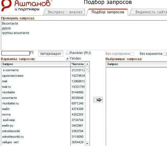Click the scroll-down arrow in variants list
The image size is (167, 146).
tap(87, 144)
